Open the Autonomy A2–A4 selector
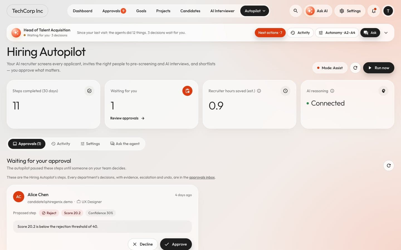401x250 pixels. click(337, 33)
